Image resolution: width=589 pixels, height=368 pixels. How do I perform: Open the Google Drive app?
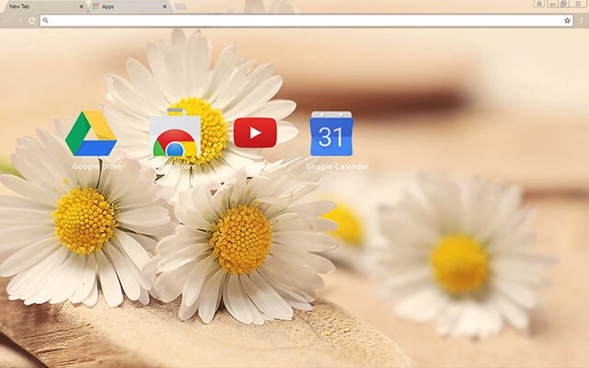[x=91, y=133]
